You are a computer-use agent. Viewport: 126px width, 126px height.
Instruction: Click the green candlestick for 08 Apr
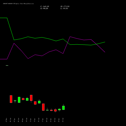point(19,100)
